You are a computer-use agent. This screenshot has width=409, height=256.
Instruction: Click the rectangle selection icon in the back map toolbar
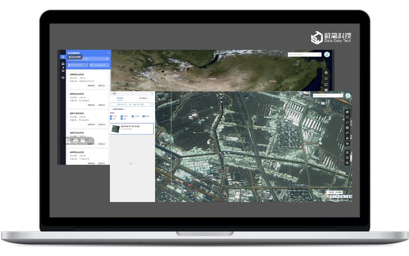tap(326, 84)
